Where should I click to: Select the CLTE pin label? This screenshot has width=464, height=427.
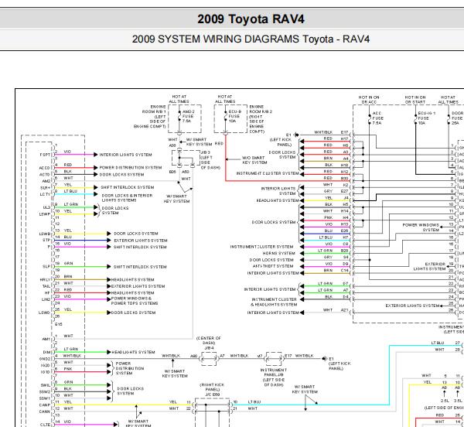(46, 425)
